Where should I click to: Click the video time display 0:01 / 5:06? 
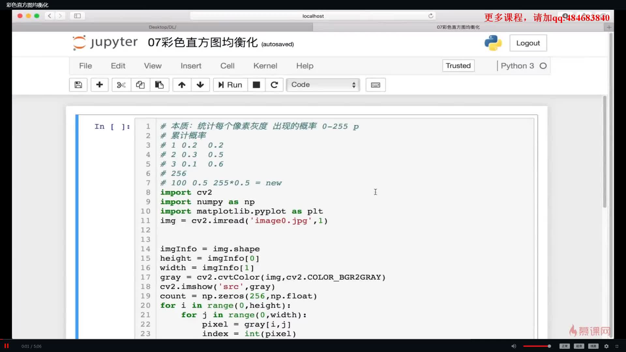[x=31, y=346]
